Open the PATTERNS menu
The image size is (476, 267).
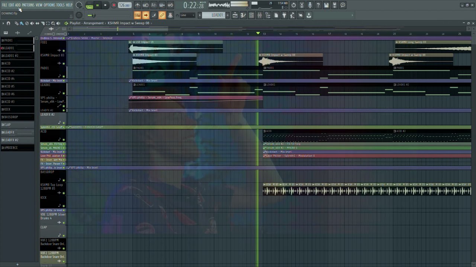click(28, 5)
